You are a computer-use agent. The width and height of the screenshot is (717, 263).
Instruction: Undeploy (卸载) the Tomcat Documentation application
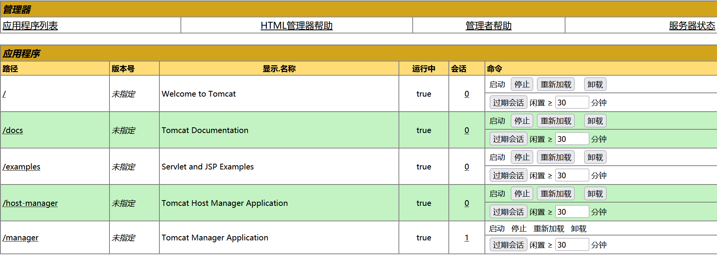tap(595, 121)
